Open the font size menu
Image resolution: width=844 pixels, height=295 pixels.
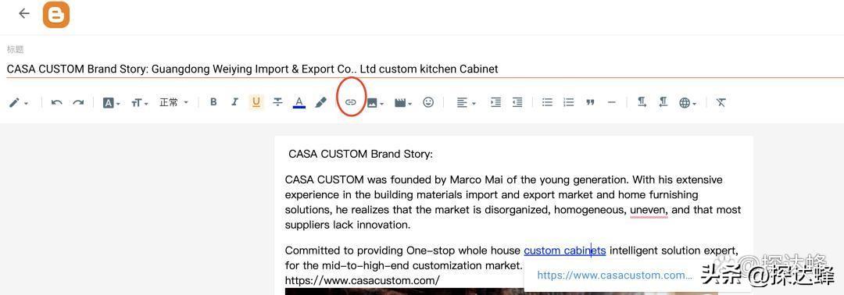click(x=139, y=103)
